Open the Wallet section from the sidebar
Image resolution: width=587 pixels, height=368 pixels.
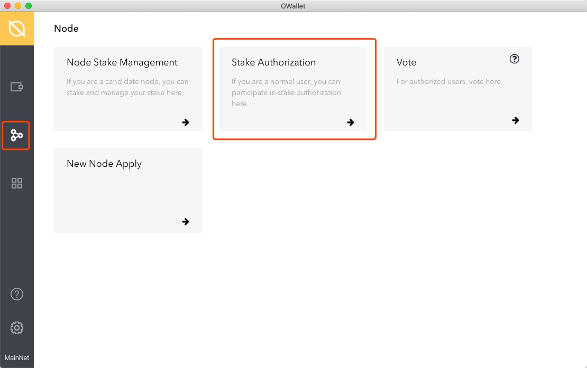click(17, 87)
